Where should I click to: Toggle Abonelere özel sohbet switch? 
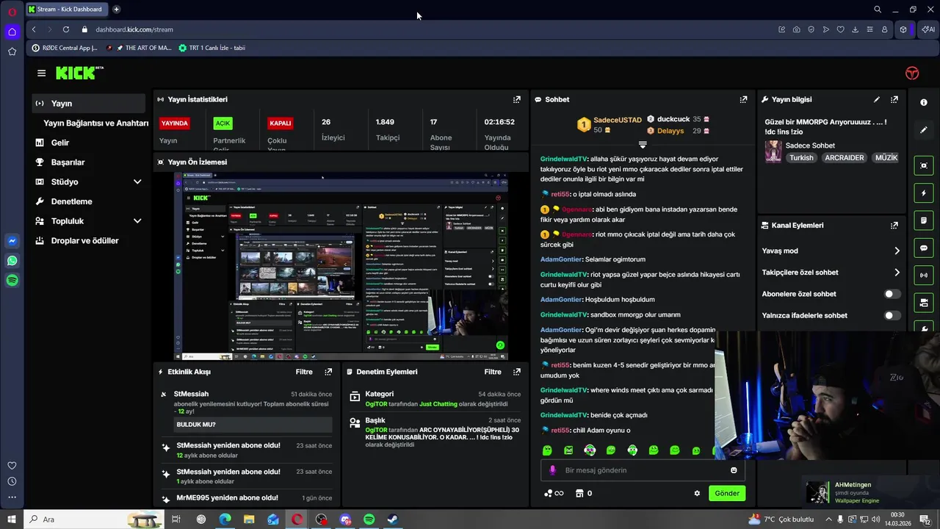coord(892,294)
